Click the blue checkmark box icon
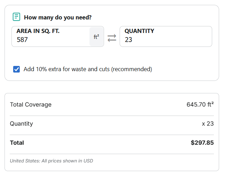The image size is (225, 177). [17, 69]
